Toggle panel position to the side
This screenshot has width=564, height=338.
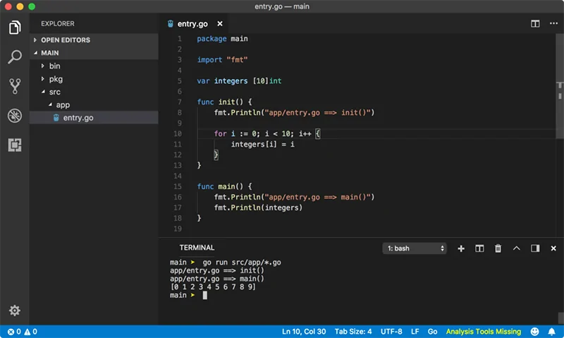(535, 248)
